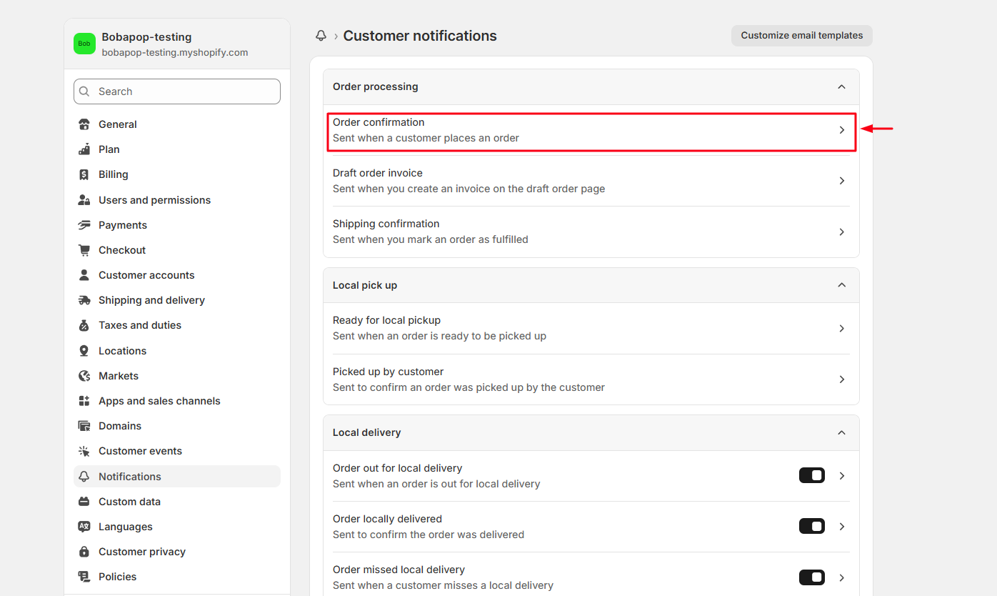
Task: Collapse the Local pick up section
Action: tap(842, 285)
